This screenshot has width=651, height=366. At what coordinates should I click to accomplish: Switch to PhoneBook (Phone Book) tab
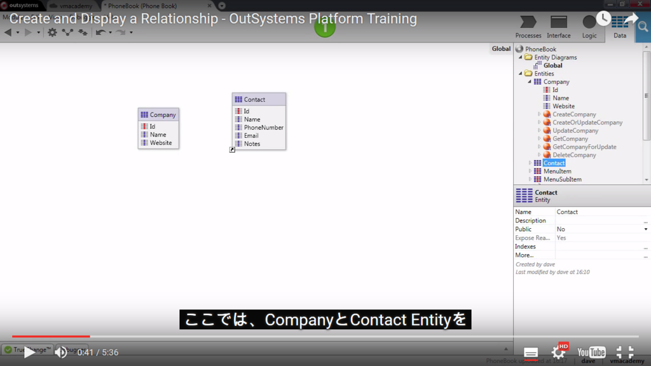pyautogui.click(x=142, y=6)
